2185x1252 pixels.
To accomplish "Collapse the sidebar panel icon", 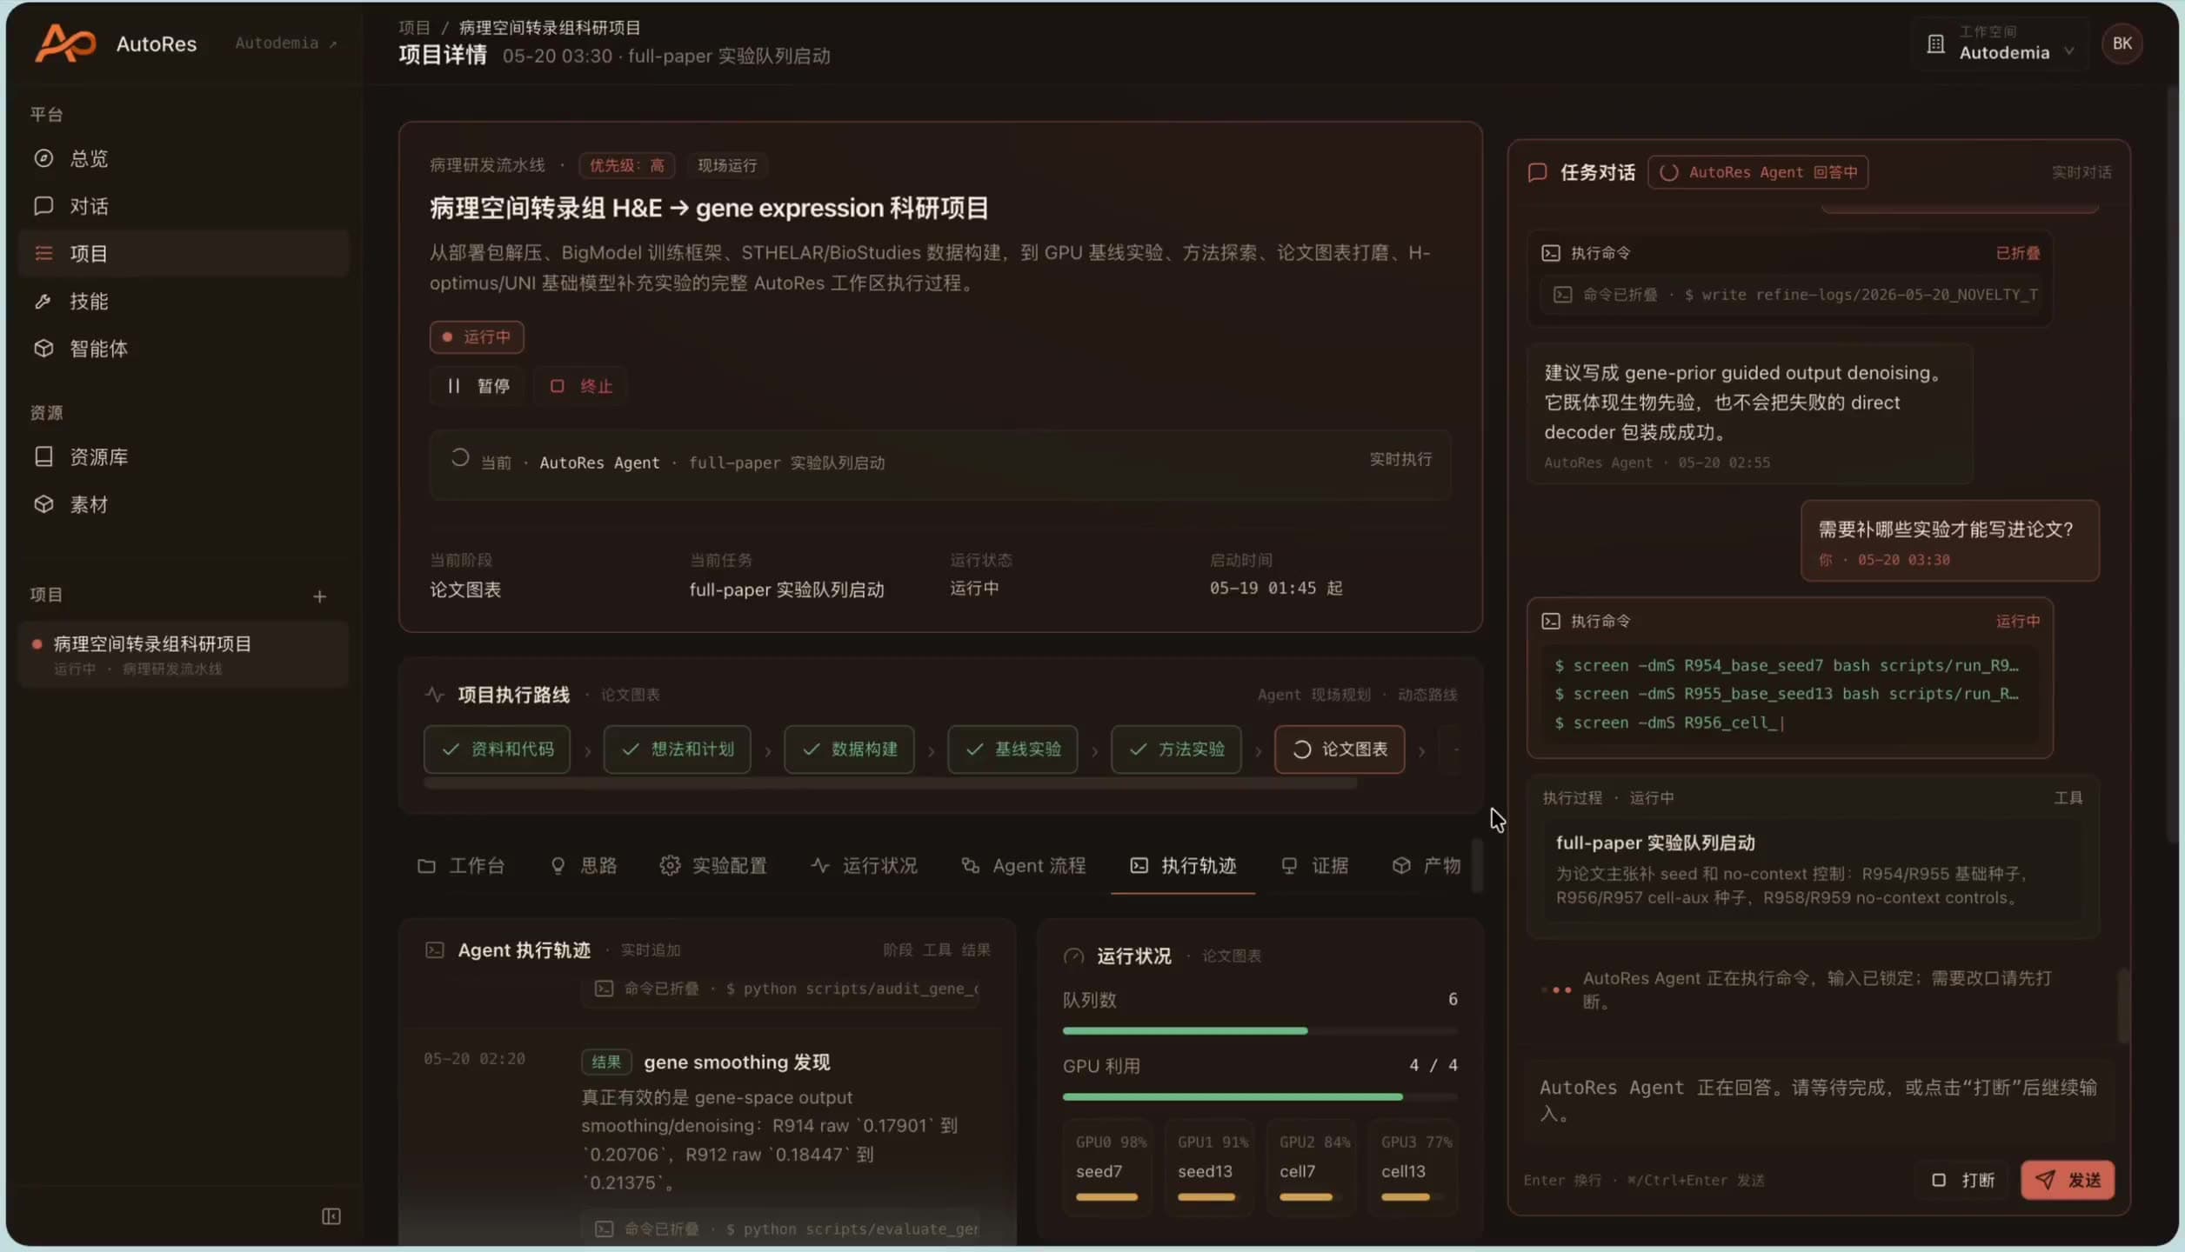I will coord(331,1216).
